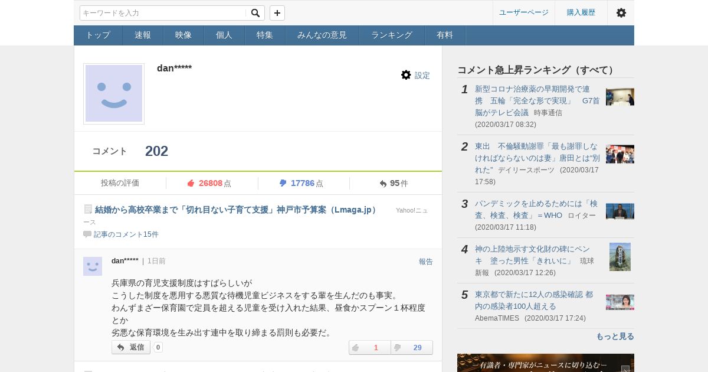Click the search magnifier icon
The image size is (708, 372).
tap(255, 13)
